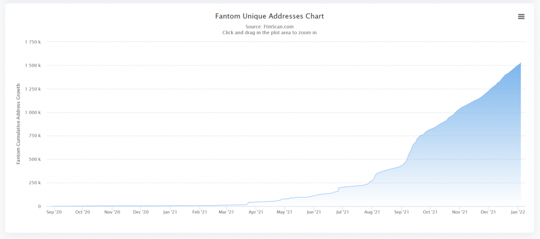This screenshot has width=540, height=239.
Task: Click the Sep '20 x-axis label
Action: click(x=54, y=212)
